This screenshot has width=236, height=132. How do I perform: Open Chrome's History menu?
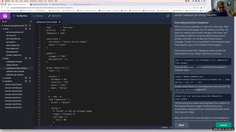26,1
